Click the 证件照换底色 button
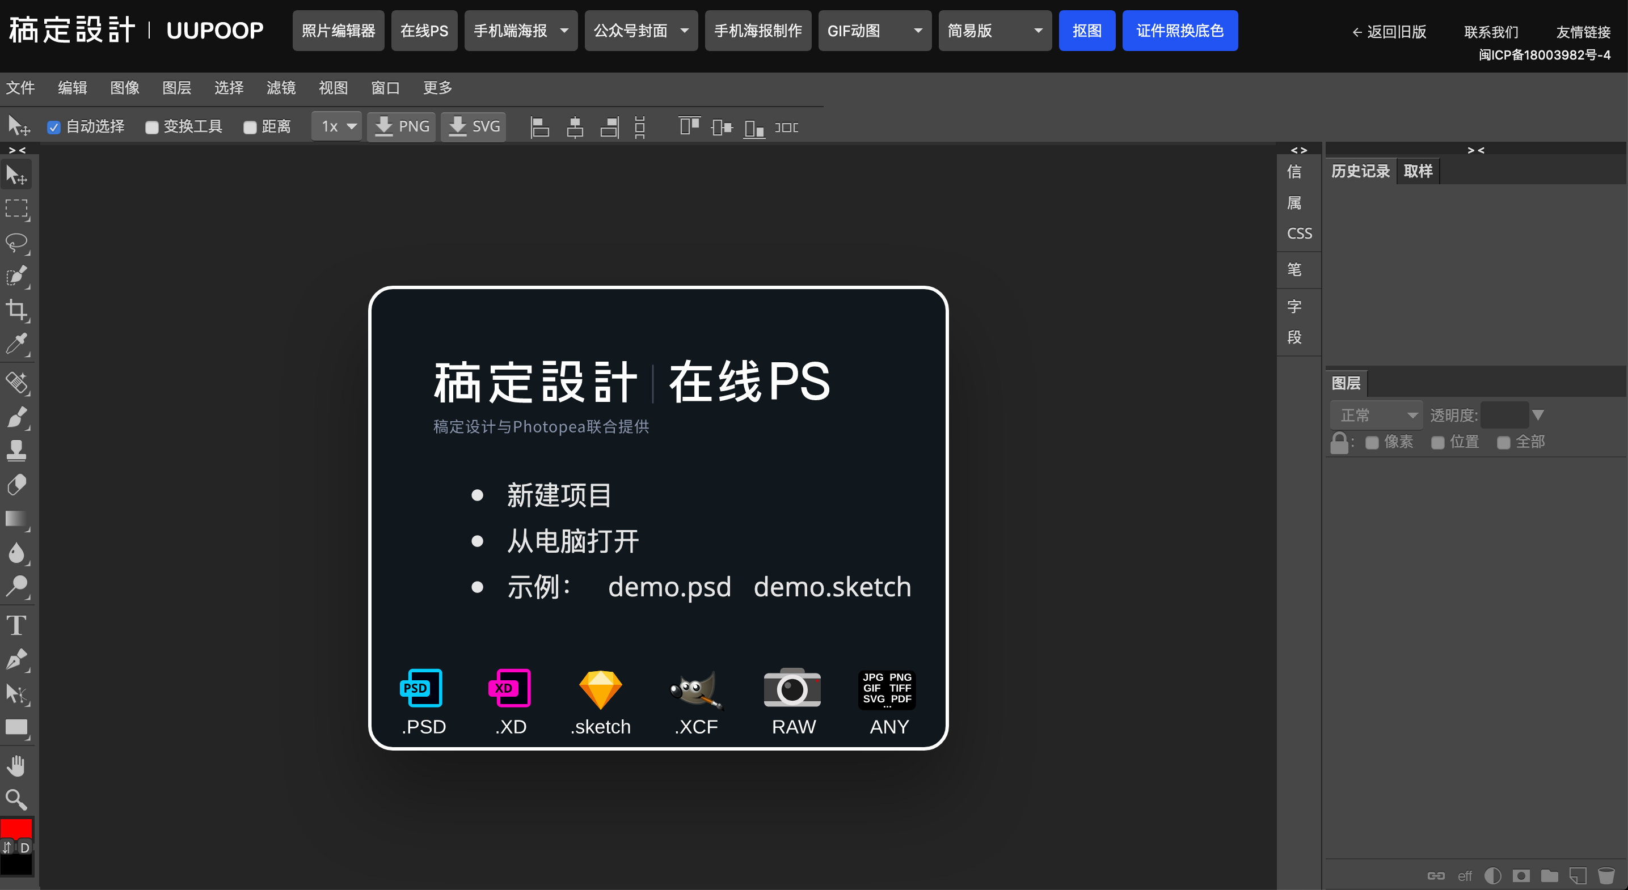 click(x=1179, y=30)
